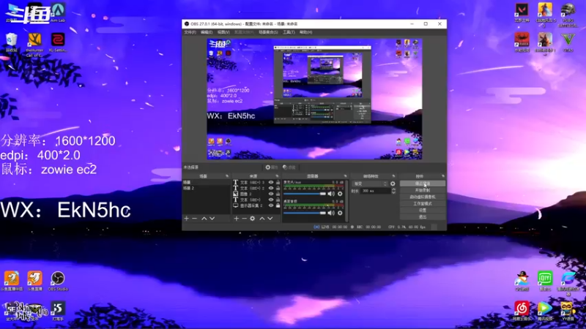Click 退出 Exit button in Controls
Screen dimensions: 586x329
tap(423, 216)
